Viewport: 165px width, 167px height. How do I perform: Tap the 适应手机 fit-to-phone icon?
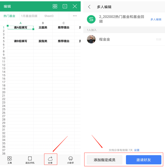coord(30,160)
